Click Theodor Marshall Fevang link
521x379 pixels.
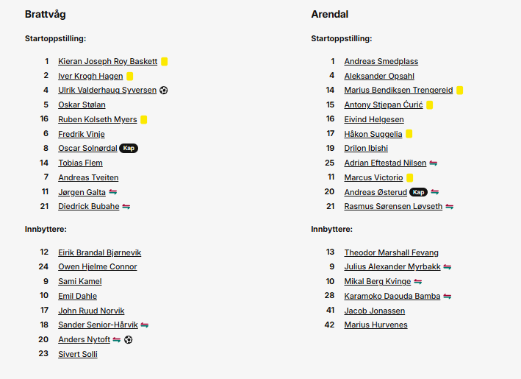391,253
